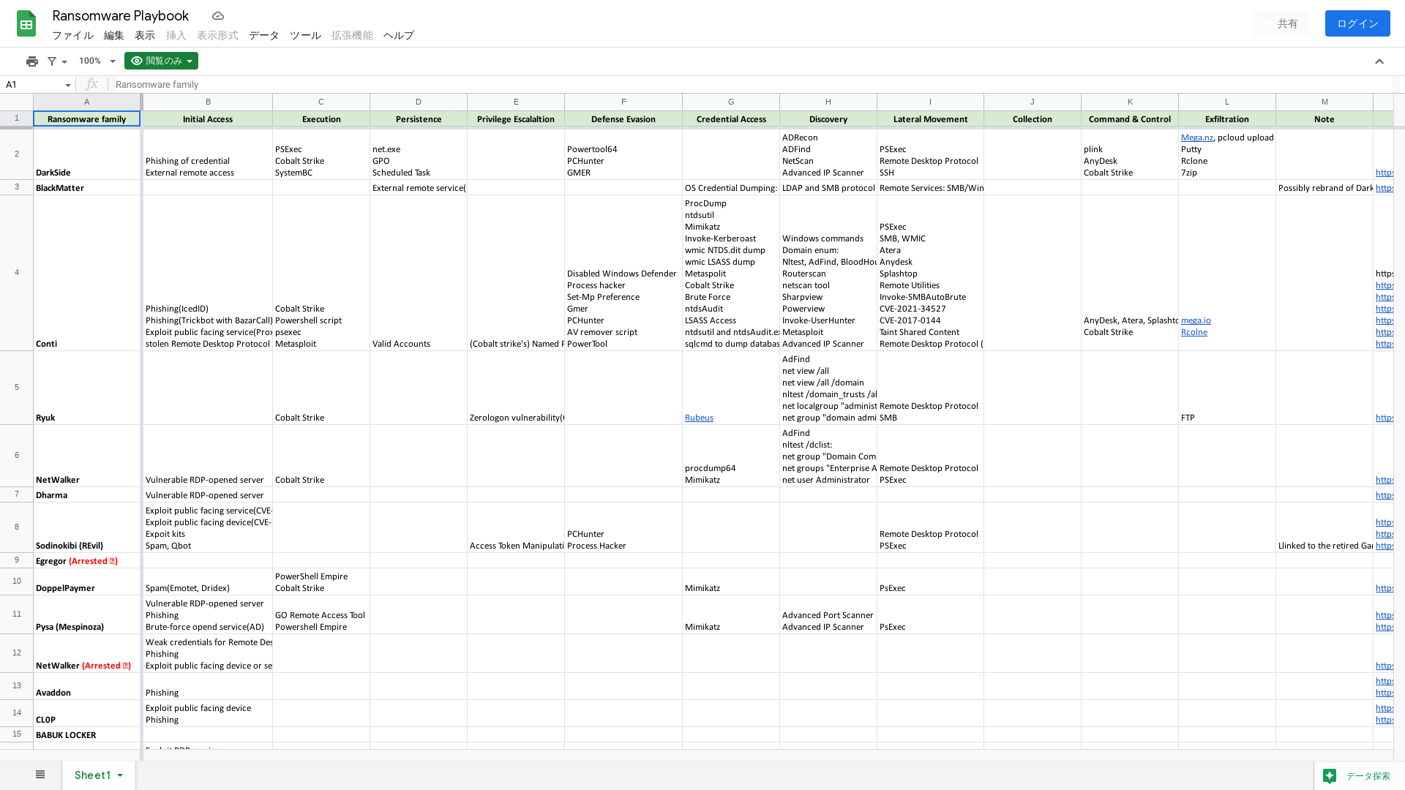Select column F header

[623, 102]
